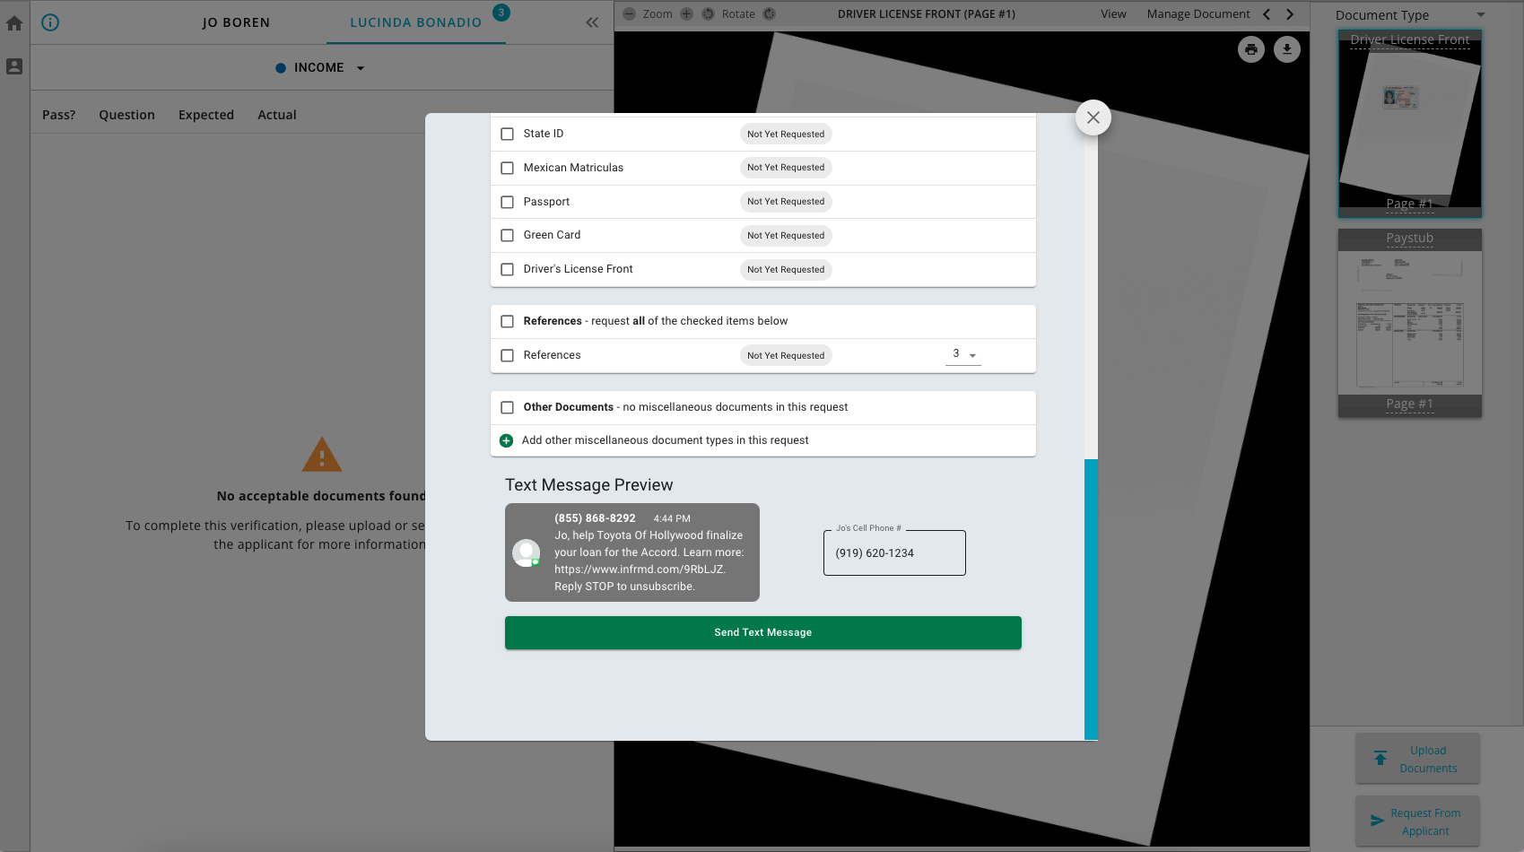Select the Paystub document thumbnail
The width and height of the screenshot is (1524, 852).
[x=1409, y=323]
